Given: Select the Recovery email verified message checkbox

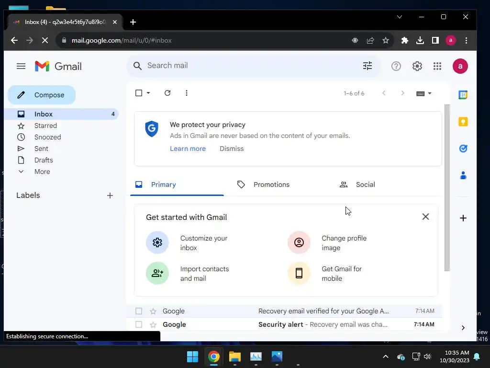Looking at the screenshot, I should pyautogui.click(x=139, y=311).
